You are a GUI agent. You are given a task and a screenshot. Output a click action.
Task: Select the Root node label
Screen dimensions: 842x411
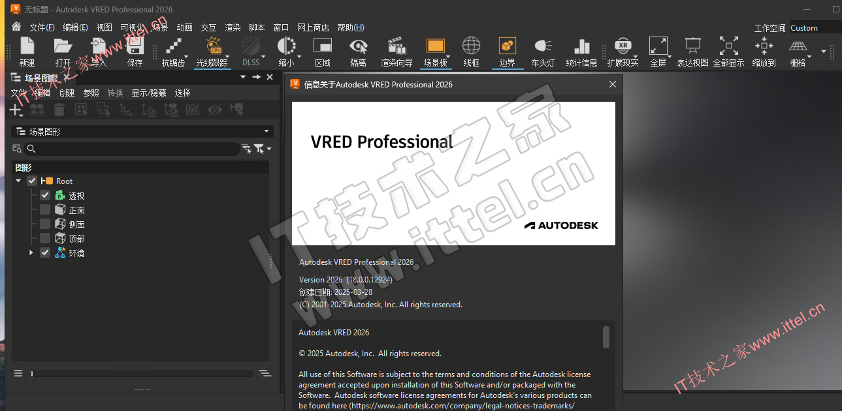coord(64,181)
